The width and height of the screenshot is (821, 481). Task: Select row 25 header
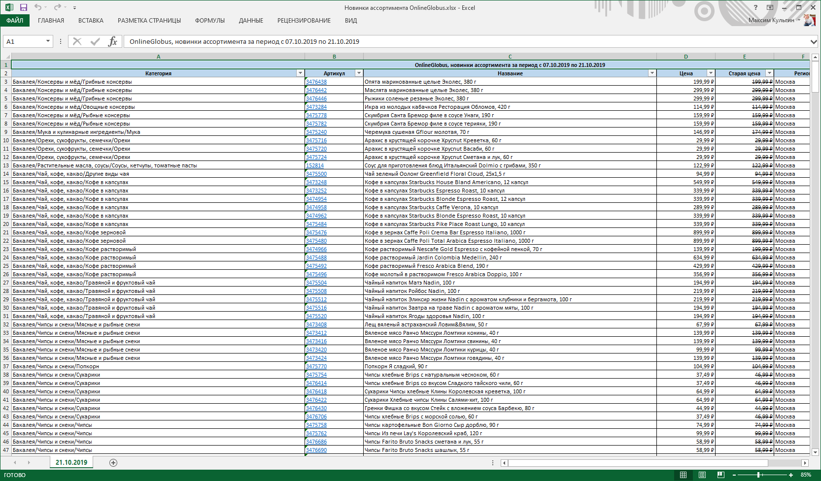[6, 266]
